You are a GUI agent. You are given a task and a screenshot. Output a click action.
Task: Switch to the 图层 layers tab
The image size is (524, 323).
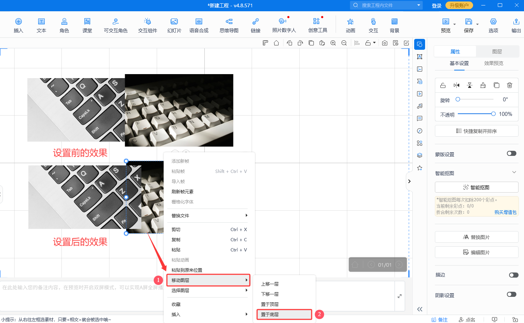(x=497, y=52)
